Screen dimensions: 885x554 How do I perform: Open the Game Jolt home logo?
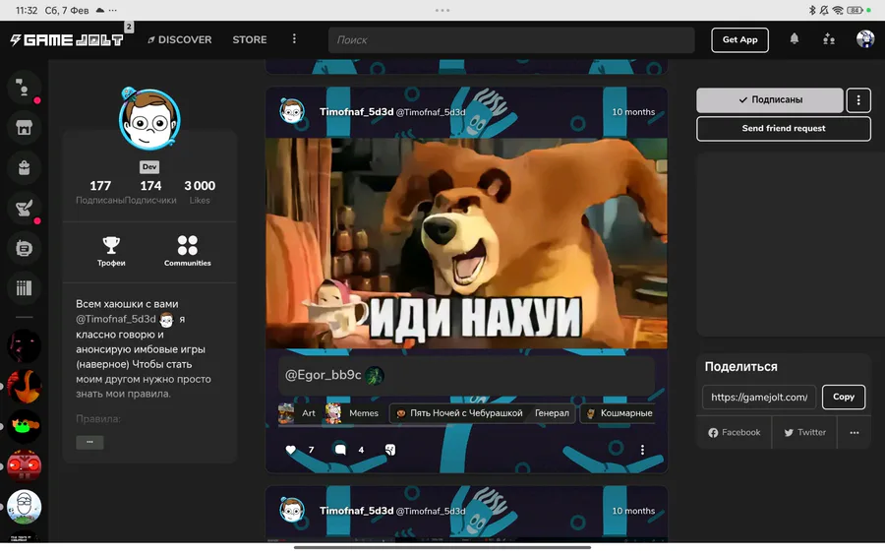[x=67, y=39]
